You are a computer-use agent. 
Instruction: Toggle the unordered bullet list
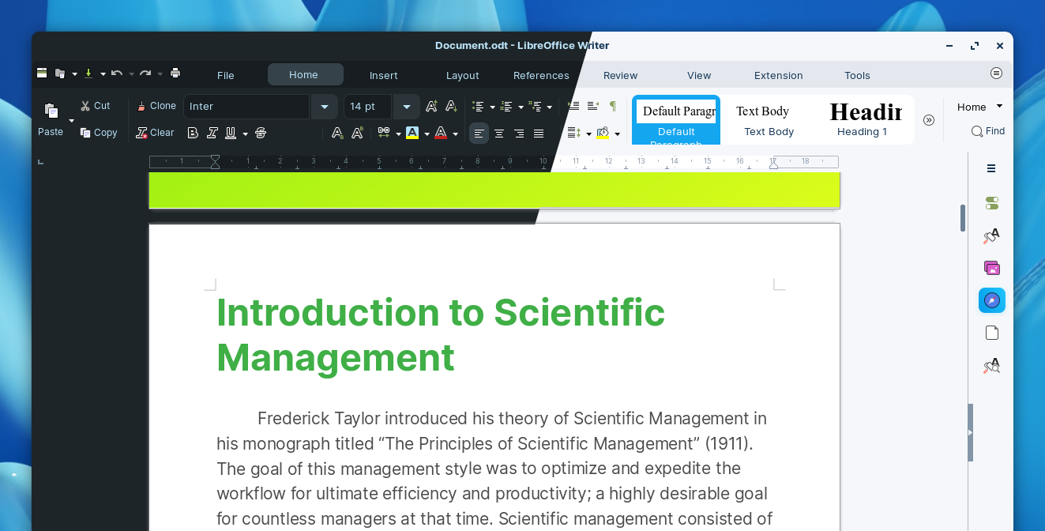[479, 106]
